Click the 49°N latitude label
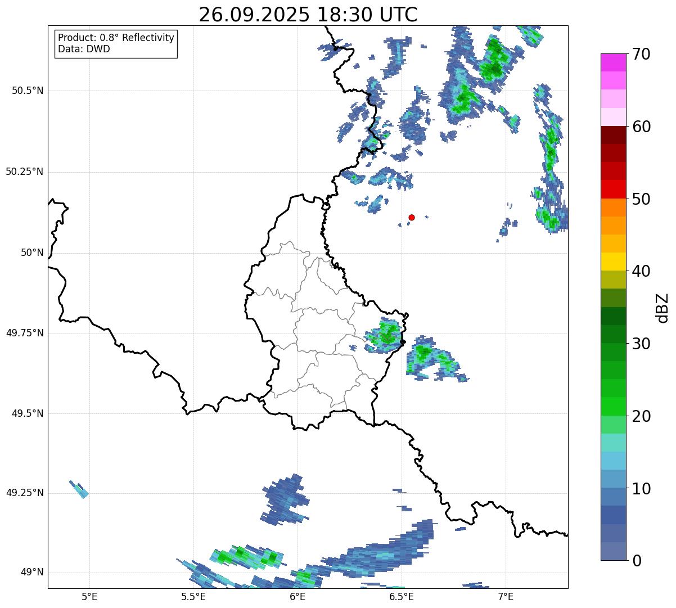Screen dimensions: 676x608 (32, 572)
